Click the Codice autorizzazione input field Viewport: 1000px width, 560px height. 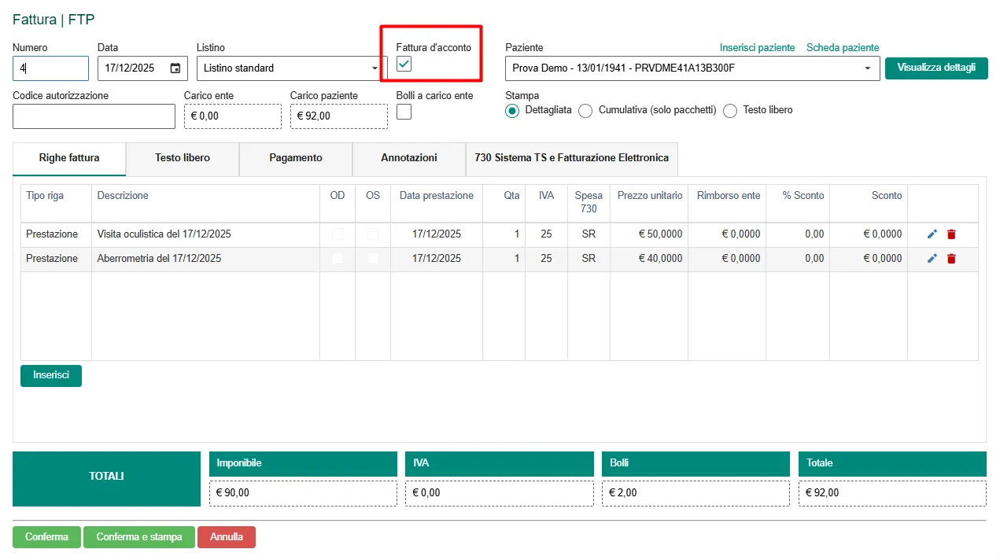pos(94,116)
